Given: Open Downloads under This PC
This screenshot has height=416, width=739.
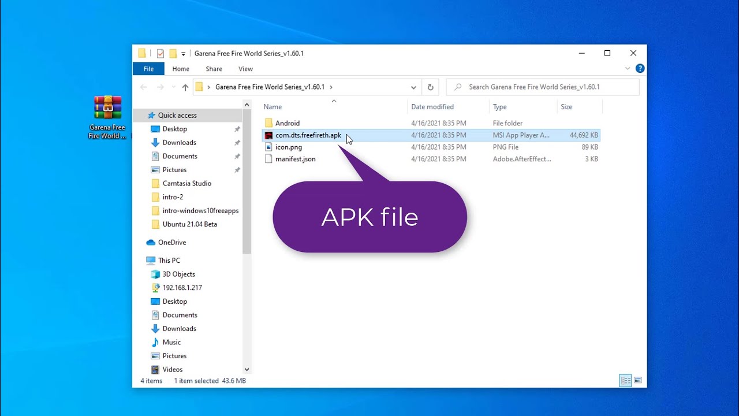Looking at the screenshot, I should point(179,329).
